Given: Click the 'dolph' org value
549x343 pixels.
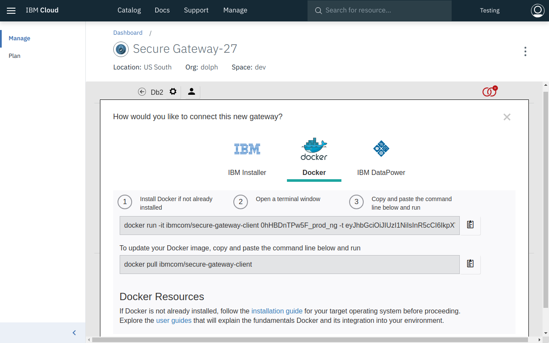Looking at the screenshot, I should [x=209, y=67].
